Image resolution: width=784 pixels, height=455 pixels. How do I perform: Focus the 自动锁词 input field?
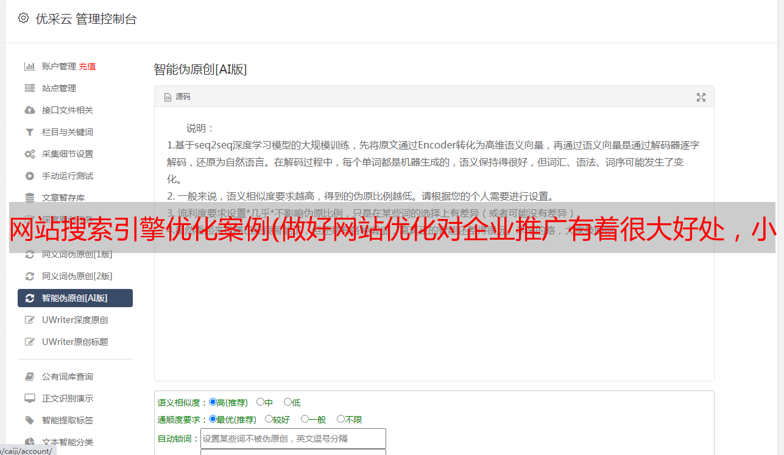(293, 439)
